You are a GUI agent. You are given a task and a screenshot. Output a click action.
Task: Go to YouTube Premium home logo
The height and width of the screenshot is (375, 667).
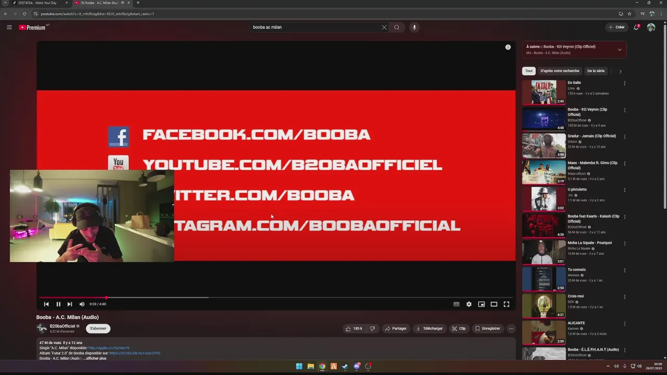pyautogui.click(x=33, y=27)
